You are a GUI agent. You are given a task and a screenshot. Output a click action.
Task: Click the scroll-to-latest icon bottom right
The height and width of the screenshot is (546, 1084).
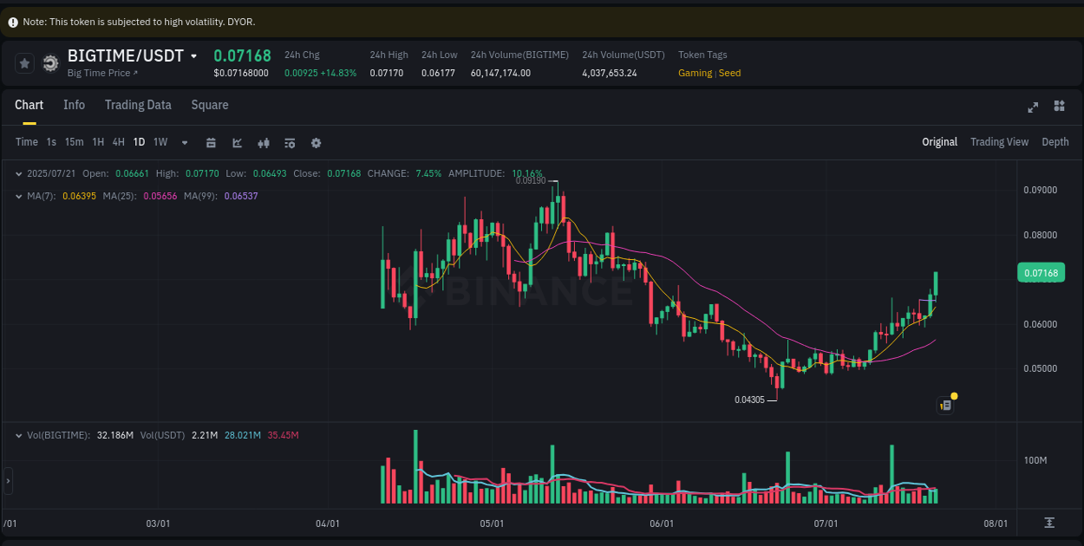coord(1049,523)
